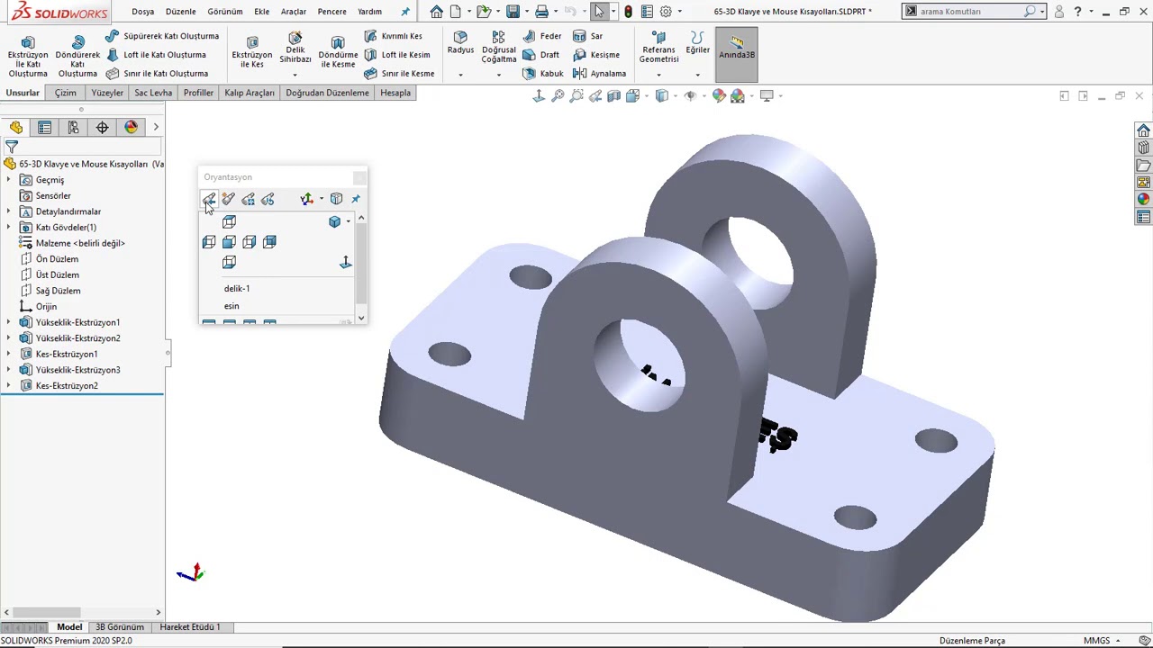The height and width of the screenshot is (648, 1153).
Task: Click the Sar tool
Action: click(587, 36)
